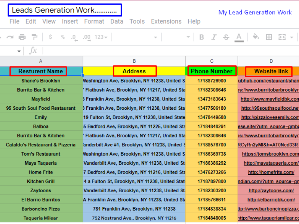Toggle strikethrough formatting

click(226, 37)
